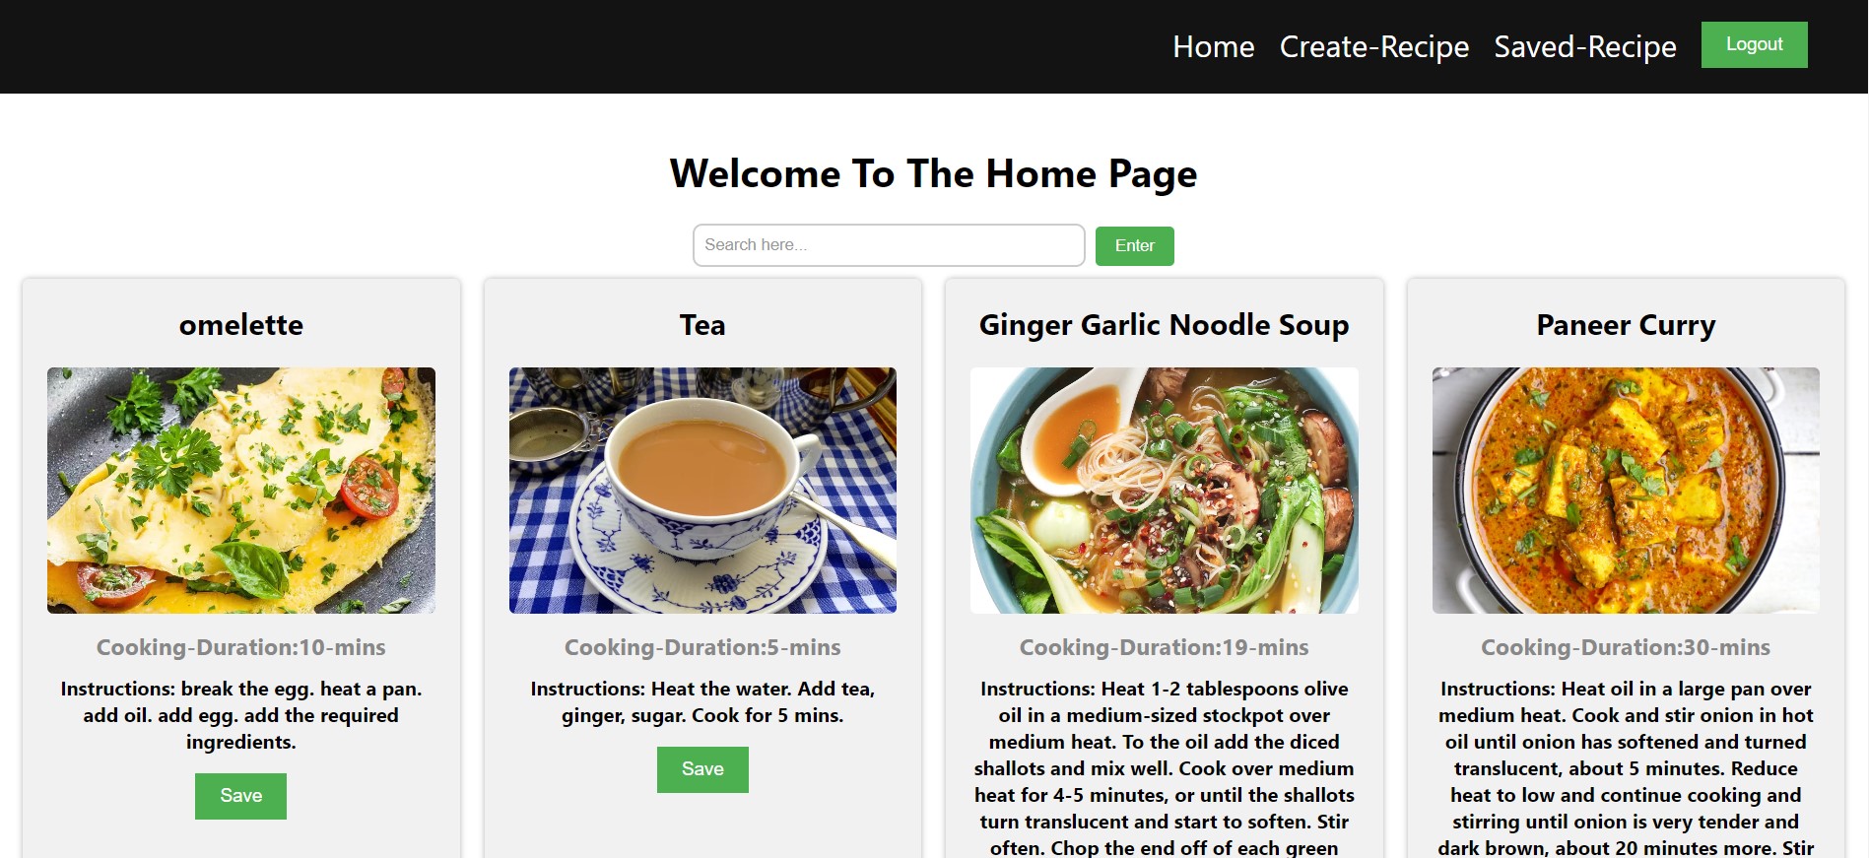Click the Cooking-Duration:30-mins label
1869x858 pixels.
(1626, 647)
